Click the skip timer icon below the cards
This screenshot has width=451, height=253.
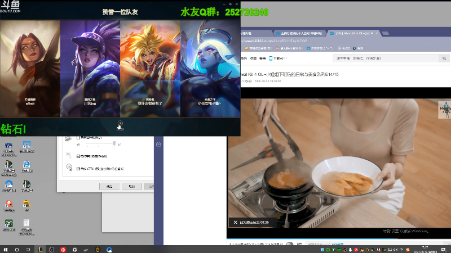click(120, 124)
